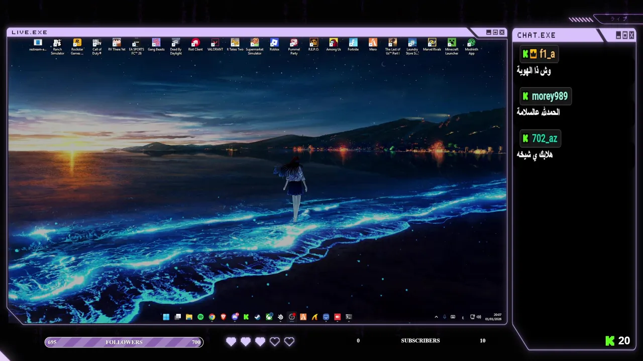The height and width of the screenshot is (361, 643).
Task: Select the Supermarket Simulator shortcut
Action: pos(255,47)
